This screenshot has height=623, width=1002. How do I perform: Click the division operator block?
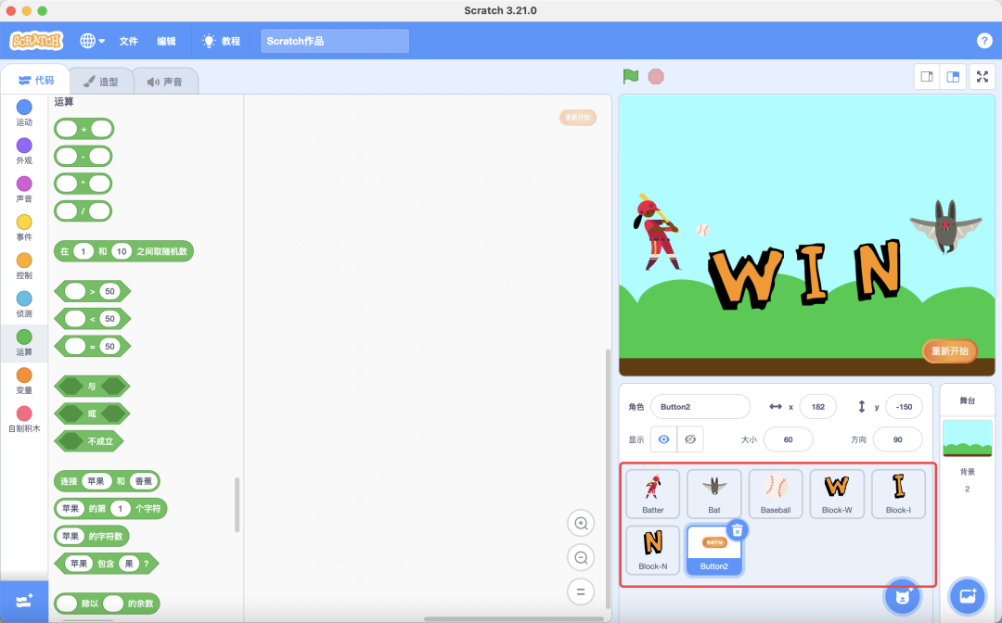point(83,211)
